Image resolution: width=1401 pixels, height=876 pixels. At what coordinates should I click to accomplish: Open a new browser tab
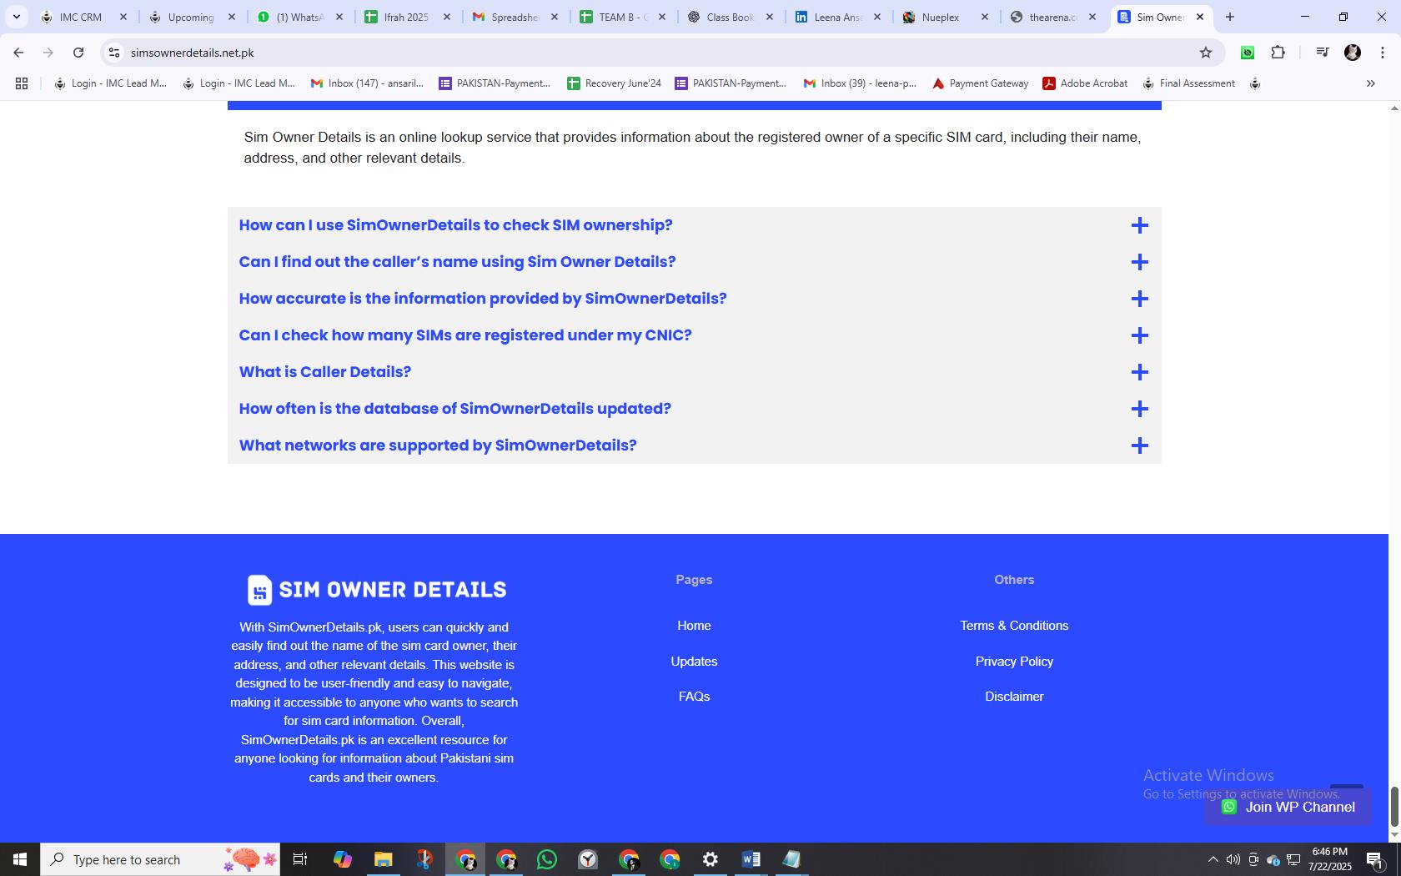tap(1229, 17)
